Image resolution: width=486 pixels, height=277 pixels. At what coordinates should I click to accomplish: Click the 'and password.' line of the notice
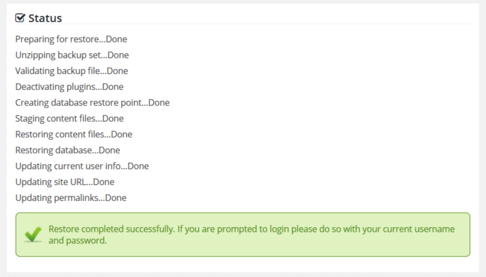tap(77, 241)
